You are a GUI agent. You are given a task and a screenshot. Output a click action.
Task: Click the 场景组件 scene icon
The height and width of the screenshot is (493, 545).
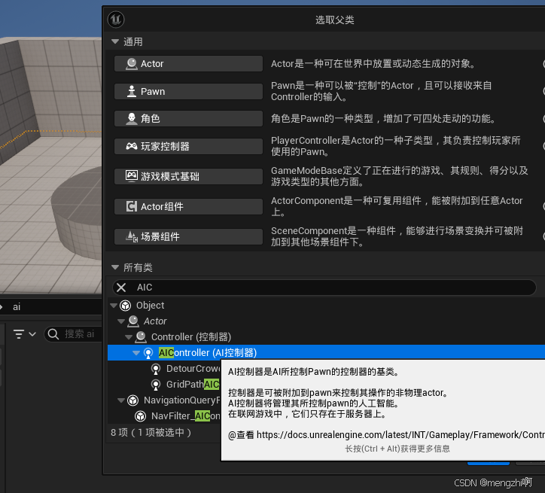click(x=132, y=236)
